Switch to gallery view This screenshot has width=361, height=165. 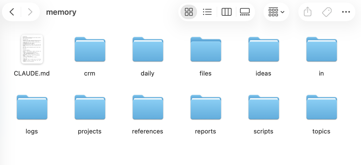[x=245, y=12]
